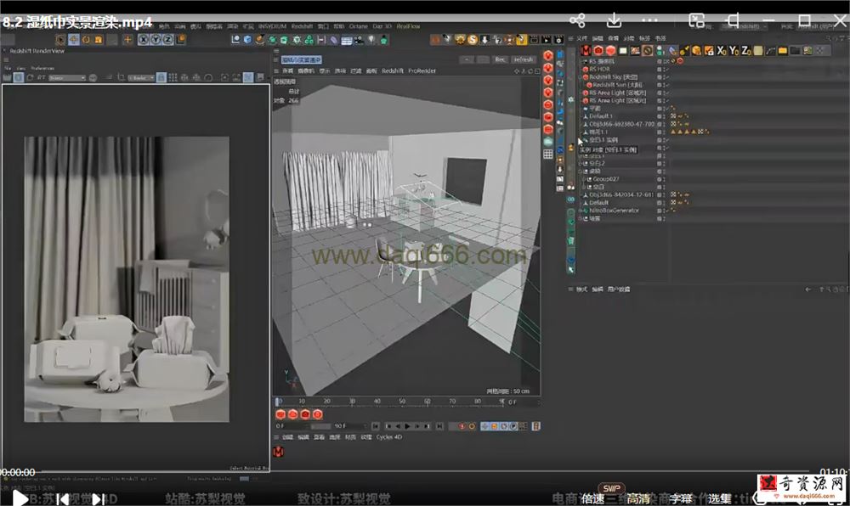This screenshot has height=506, width=850.
Task: Toggle the X axis lock
Action: pyautogui.click(x=143, y=40)
